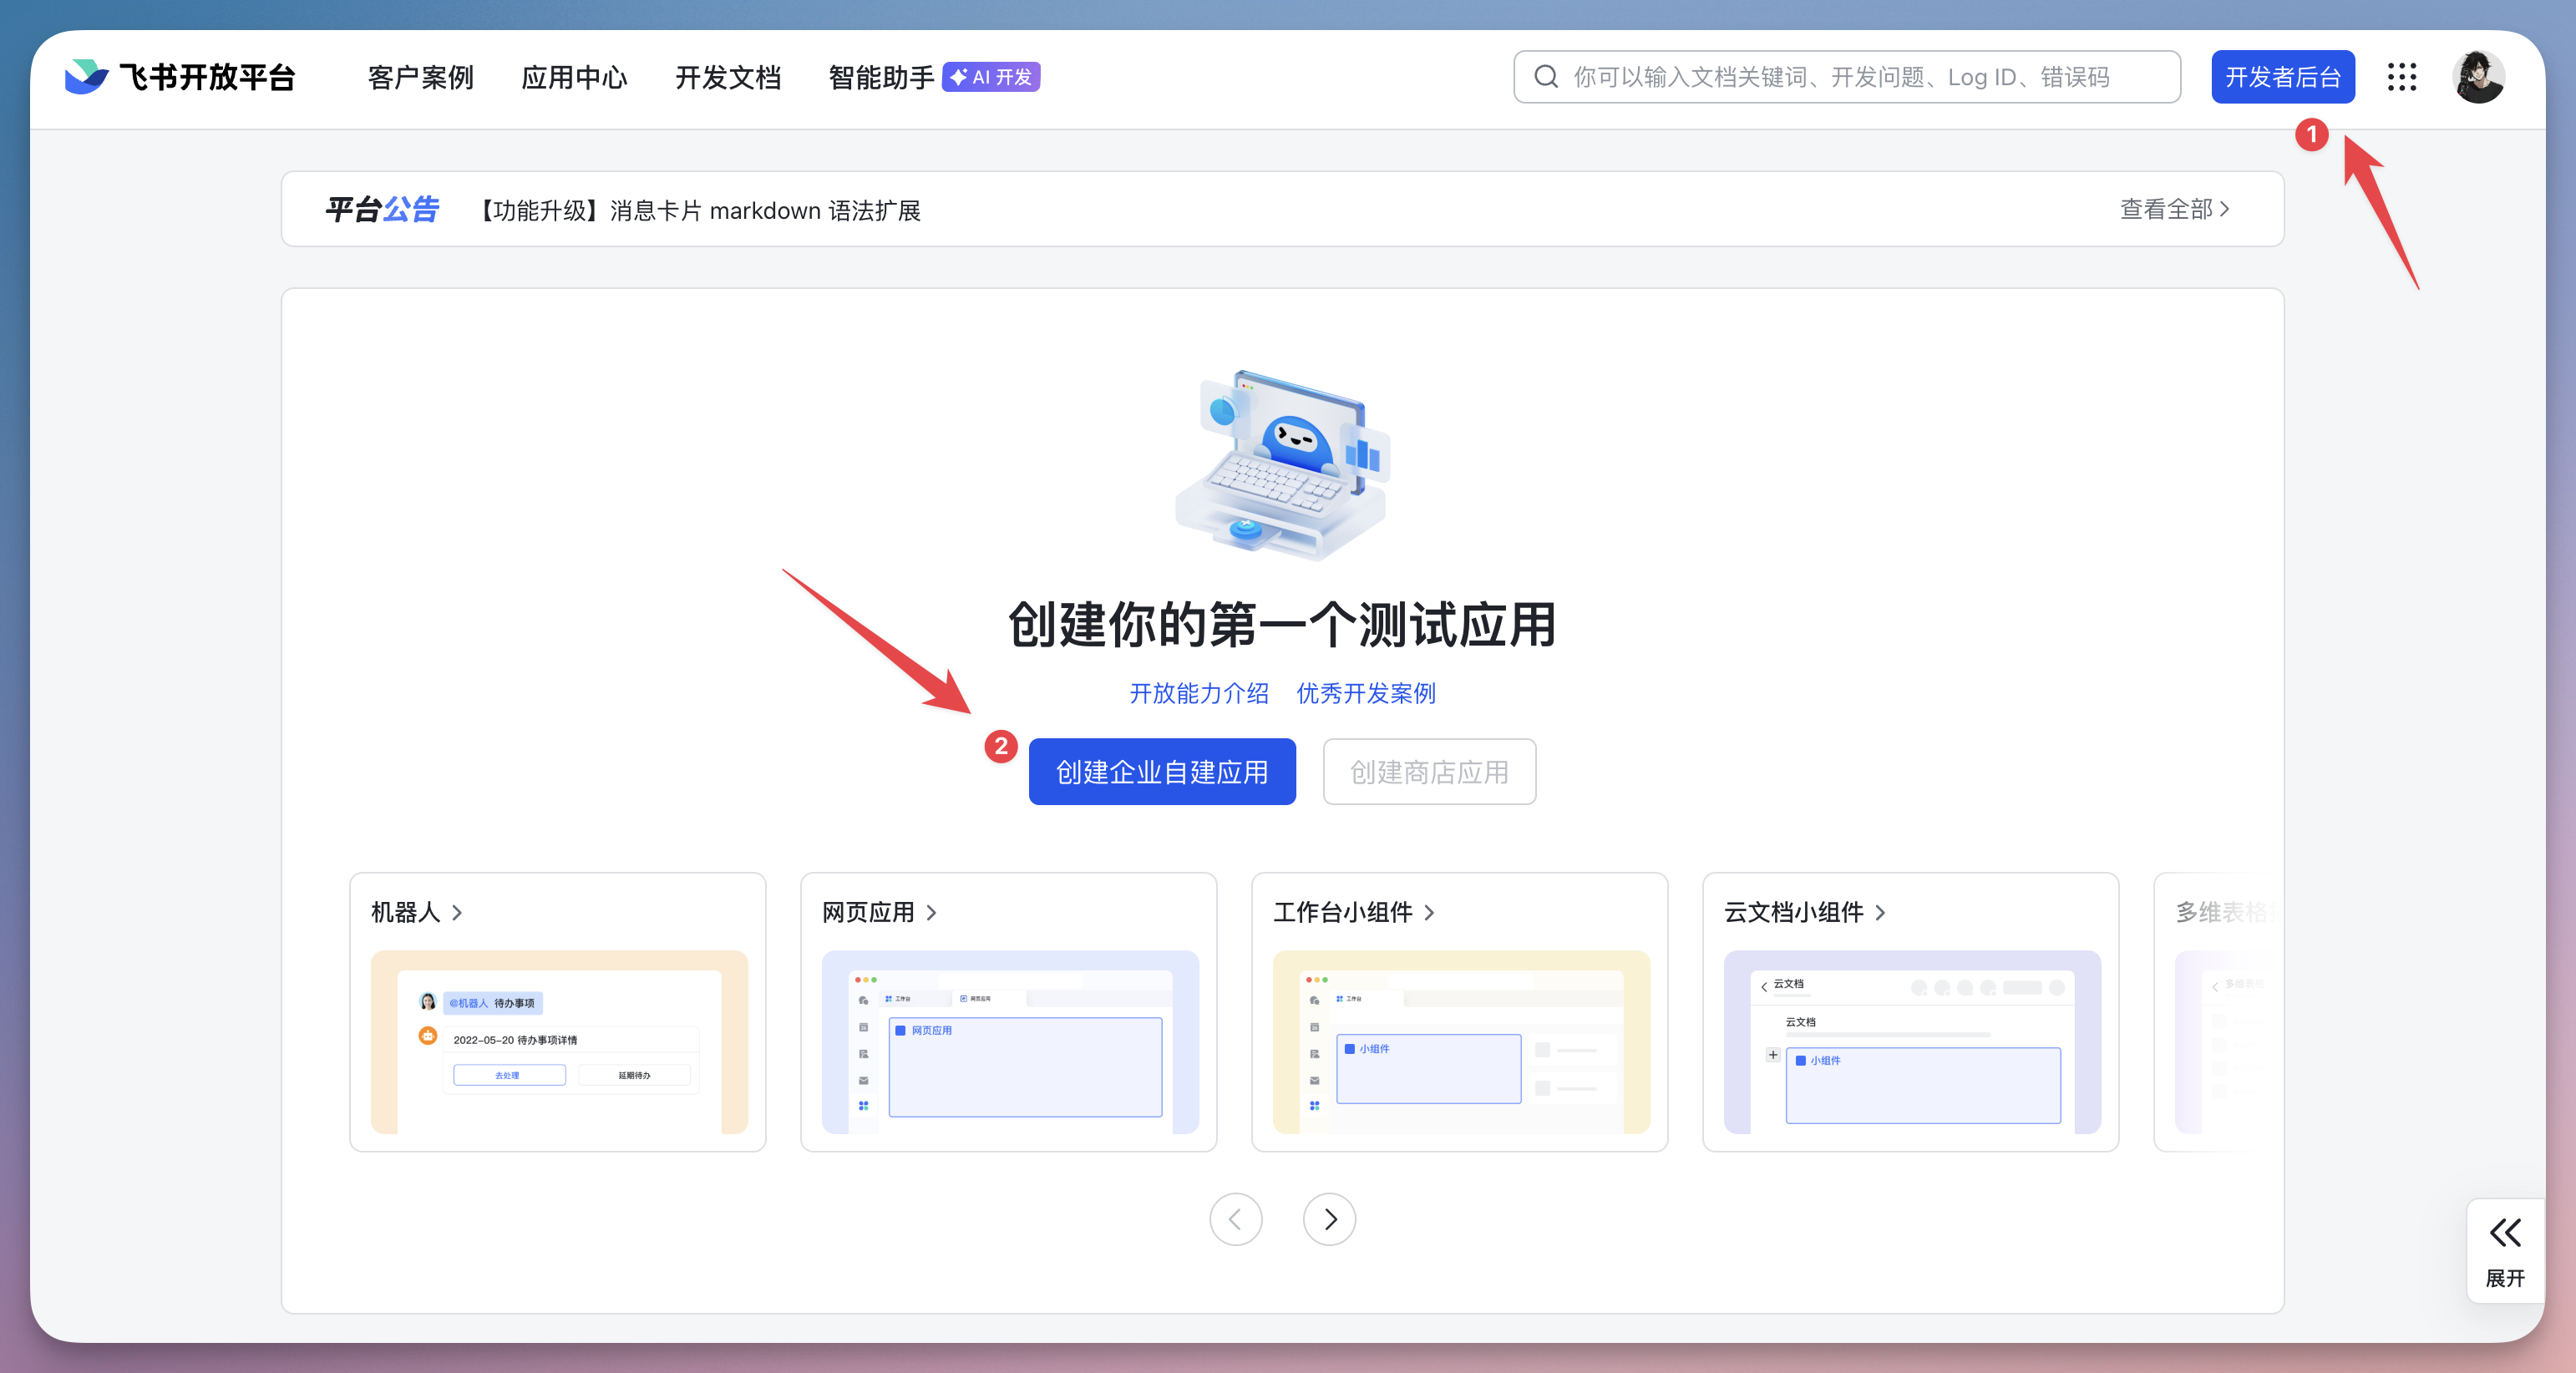Click the 开发者后台 button
The width and height of the screenshot is (2576, 1373).
(2283, 77)
